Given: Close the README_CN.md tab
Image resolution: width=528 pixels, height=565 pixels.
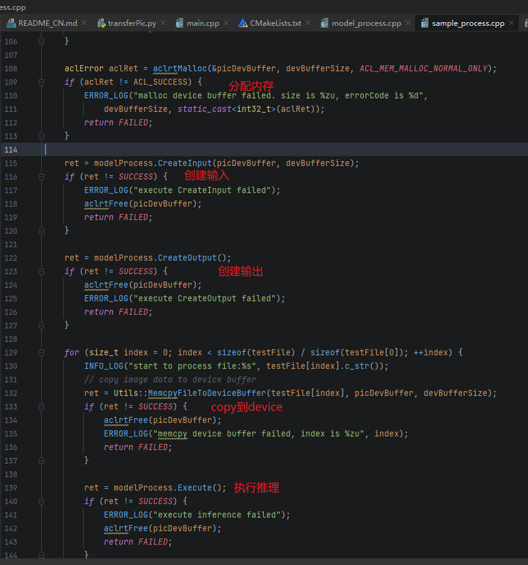Looking at the screenshot, I should [x=84, y=23].
